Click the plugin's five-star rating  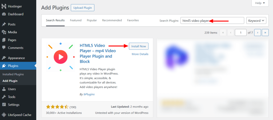(57, 107)
